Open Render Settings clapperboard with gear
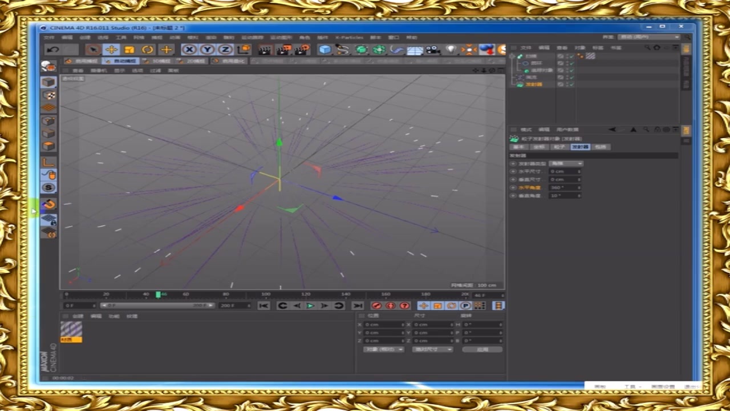 tap(302, 50)
